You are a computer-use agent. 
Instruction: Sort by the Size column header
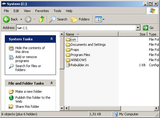133,34
